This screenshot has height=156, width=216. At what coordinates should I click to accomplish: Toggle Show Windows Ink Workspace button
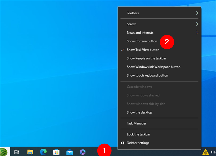[x=159, y=67]
